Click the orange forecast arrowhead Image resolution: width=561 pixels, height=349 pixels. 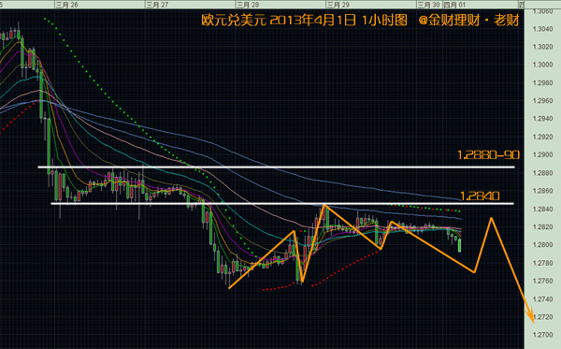pyautogui.click(x=530, y=315)
